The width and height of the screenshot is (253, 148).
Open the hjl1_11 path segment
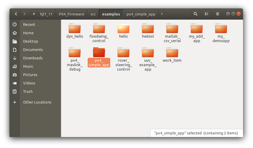[x=46, y=14]
